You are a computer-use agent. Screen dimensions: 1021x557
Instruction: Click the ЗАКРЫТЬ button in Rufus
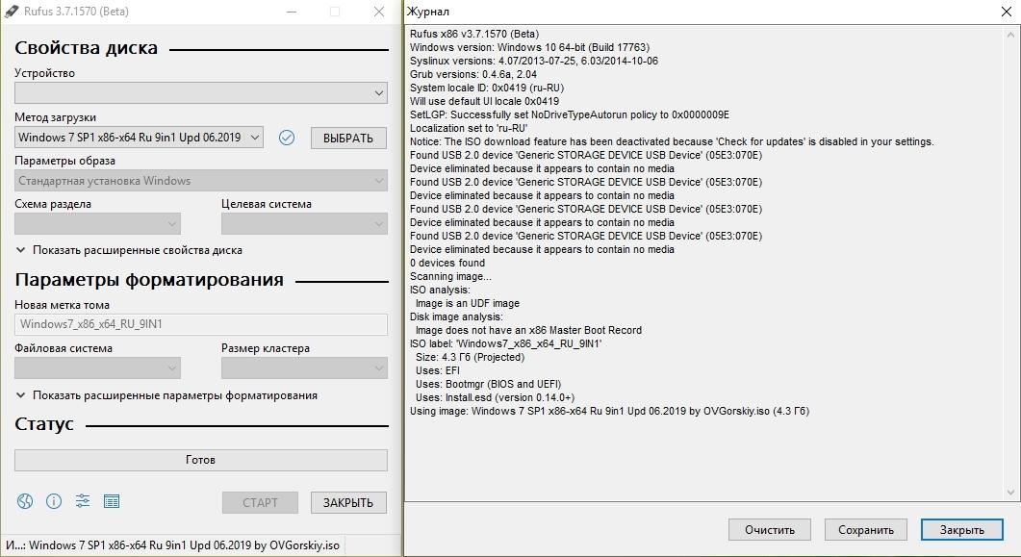[348, 502]
